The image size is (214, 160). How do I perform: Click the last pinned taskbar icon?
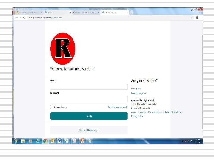[89, 141]
